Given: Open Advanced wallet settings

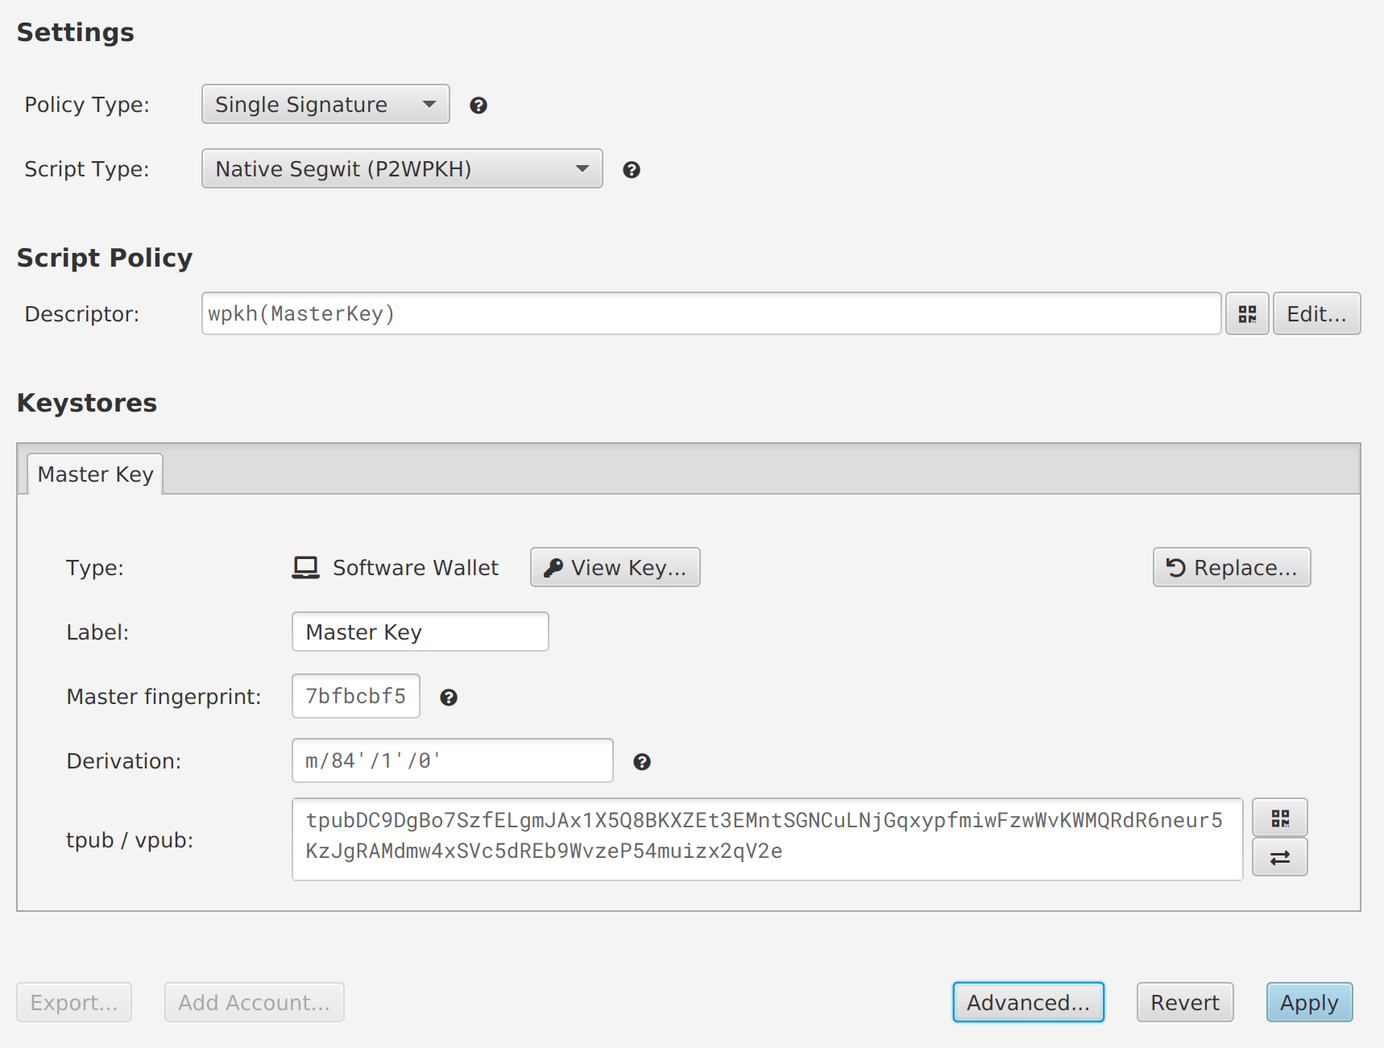Looking at the screenshot, I should pos(1027,1003).
